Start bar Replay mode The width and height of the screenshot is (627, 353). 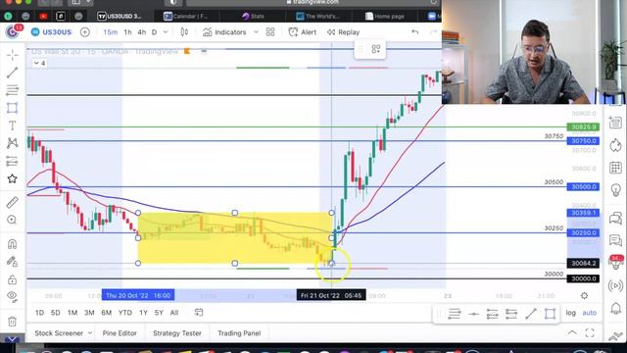pos(343,32)
